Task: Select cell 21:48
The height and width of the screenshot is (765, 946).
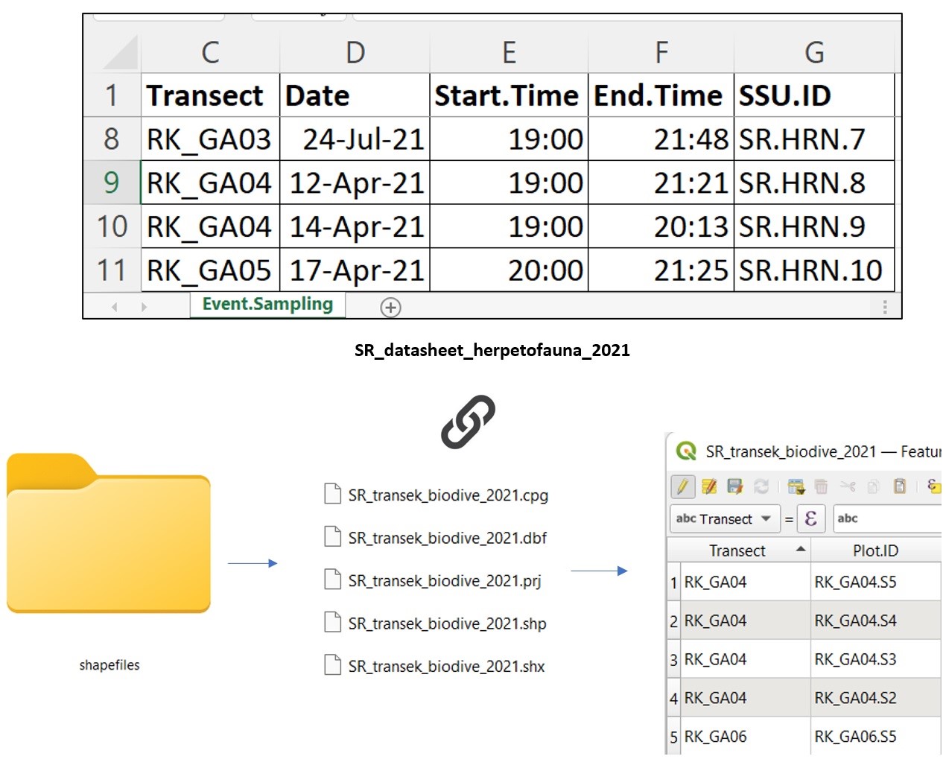Action: [661, 139]
